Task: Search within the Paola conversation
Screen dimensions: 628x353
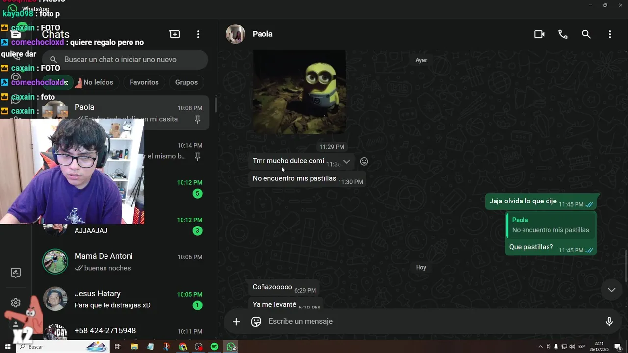Action: (x=586, y=34)
